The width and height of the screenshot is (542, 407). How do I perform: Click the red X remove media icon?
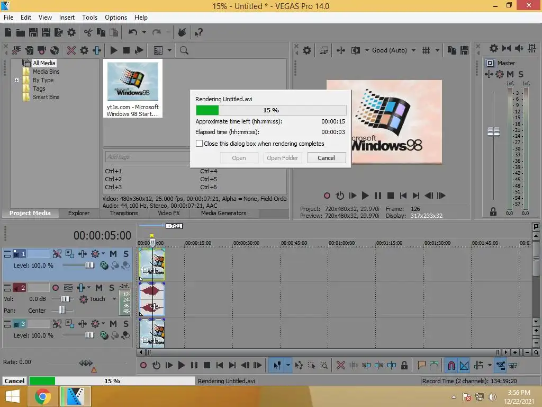[x=71, y=50]
